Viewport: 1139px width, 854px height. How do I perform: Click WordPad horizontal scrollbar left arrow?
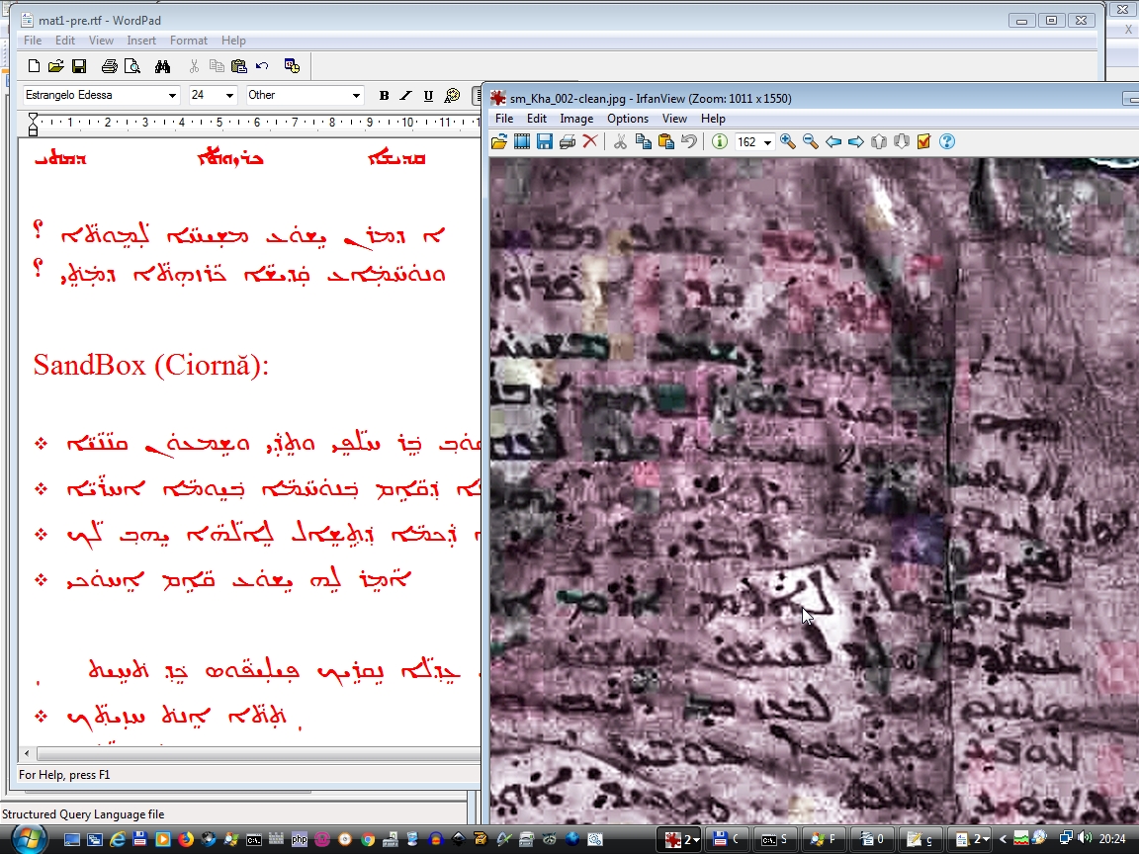click(x=27, y=754)
